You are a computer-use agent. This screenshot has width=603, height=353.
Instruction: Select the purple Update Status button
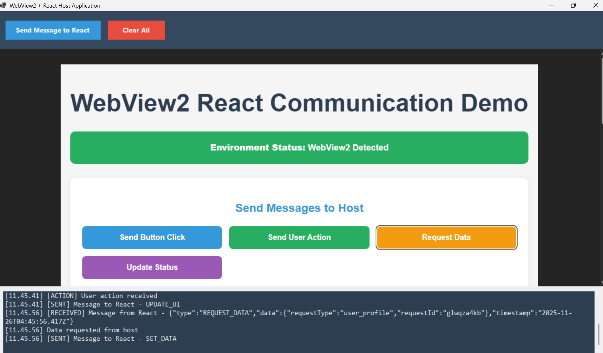pos(152,267)
